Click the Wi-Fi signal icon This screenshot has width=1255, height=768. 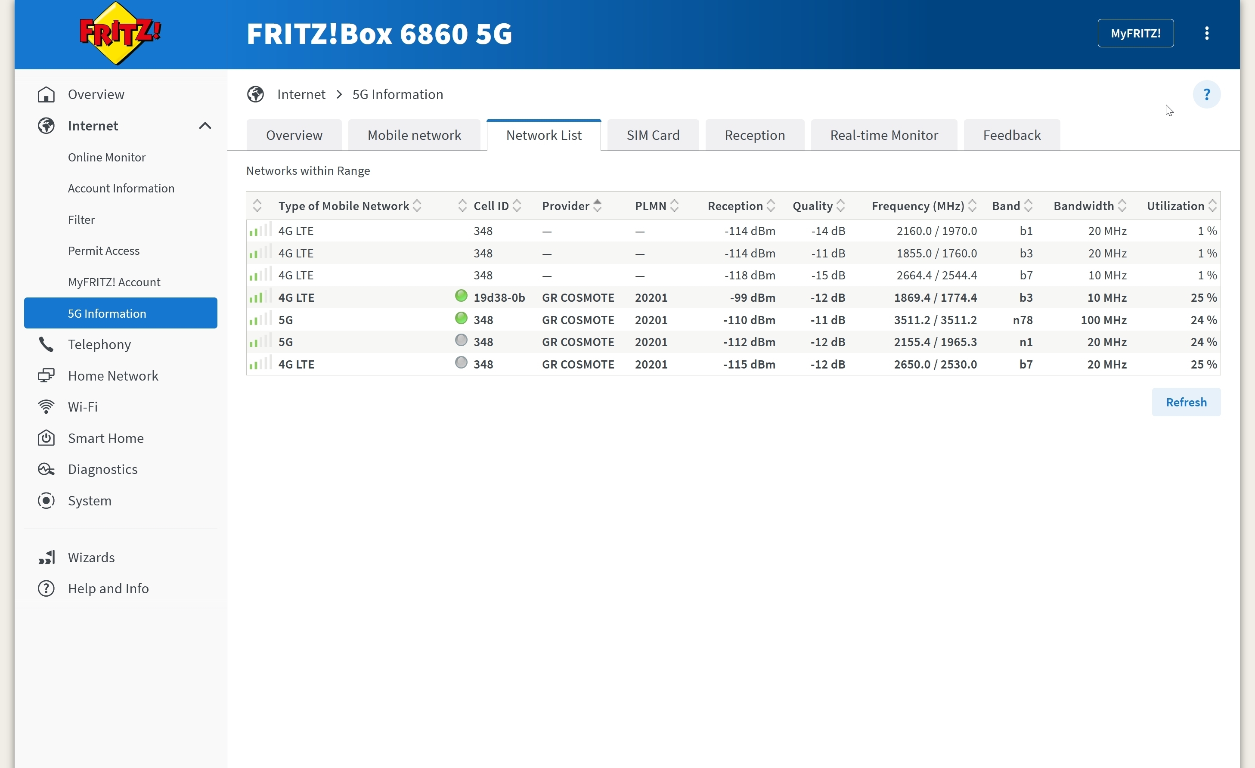(x=46, y=407)
